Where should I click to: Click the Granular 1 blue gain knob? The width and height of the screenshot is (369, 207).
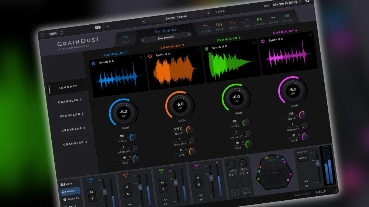pyautogui.click(x=124, y=112)
